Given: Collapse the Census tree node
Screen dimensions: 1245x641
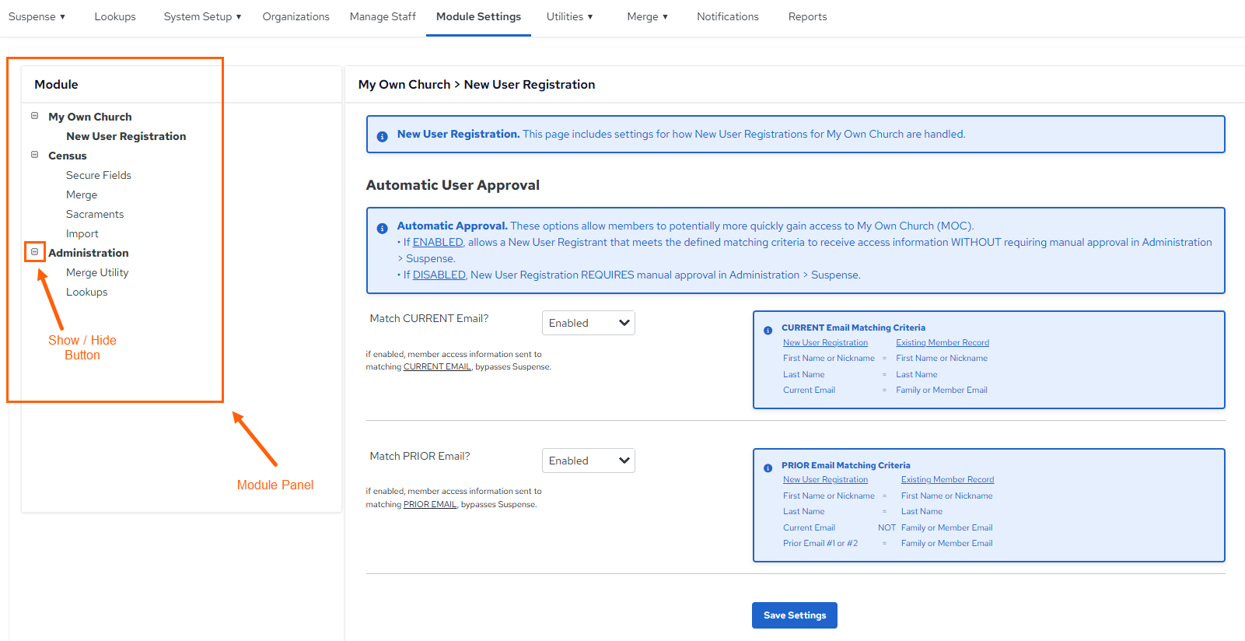Looking at the screenshot, I should pyautogui.click(x=34, y=155).
